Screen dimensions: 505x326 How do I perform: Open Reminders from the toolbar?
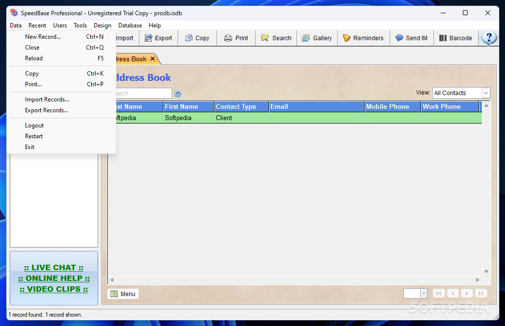pos(363,38)
